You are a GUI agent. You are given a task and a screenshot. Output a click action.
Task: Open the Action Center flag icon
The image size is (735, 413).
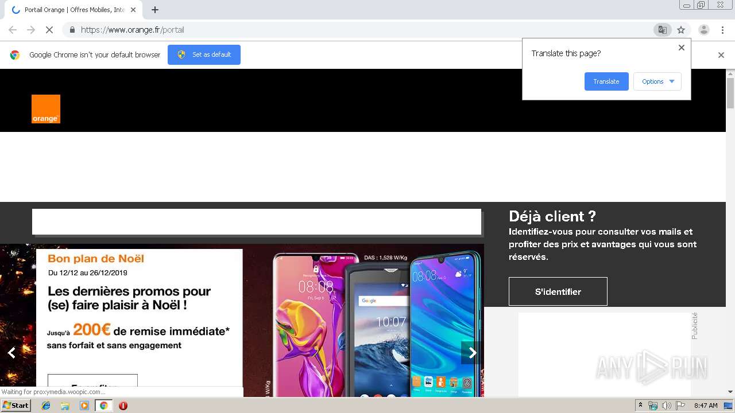(680, 406)
